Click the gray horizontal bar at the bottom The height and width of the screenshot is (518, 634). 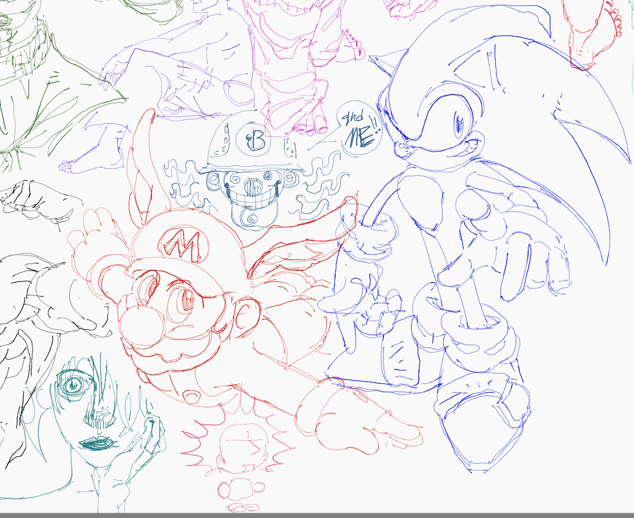317,515
